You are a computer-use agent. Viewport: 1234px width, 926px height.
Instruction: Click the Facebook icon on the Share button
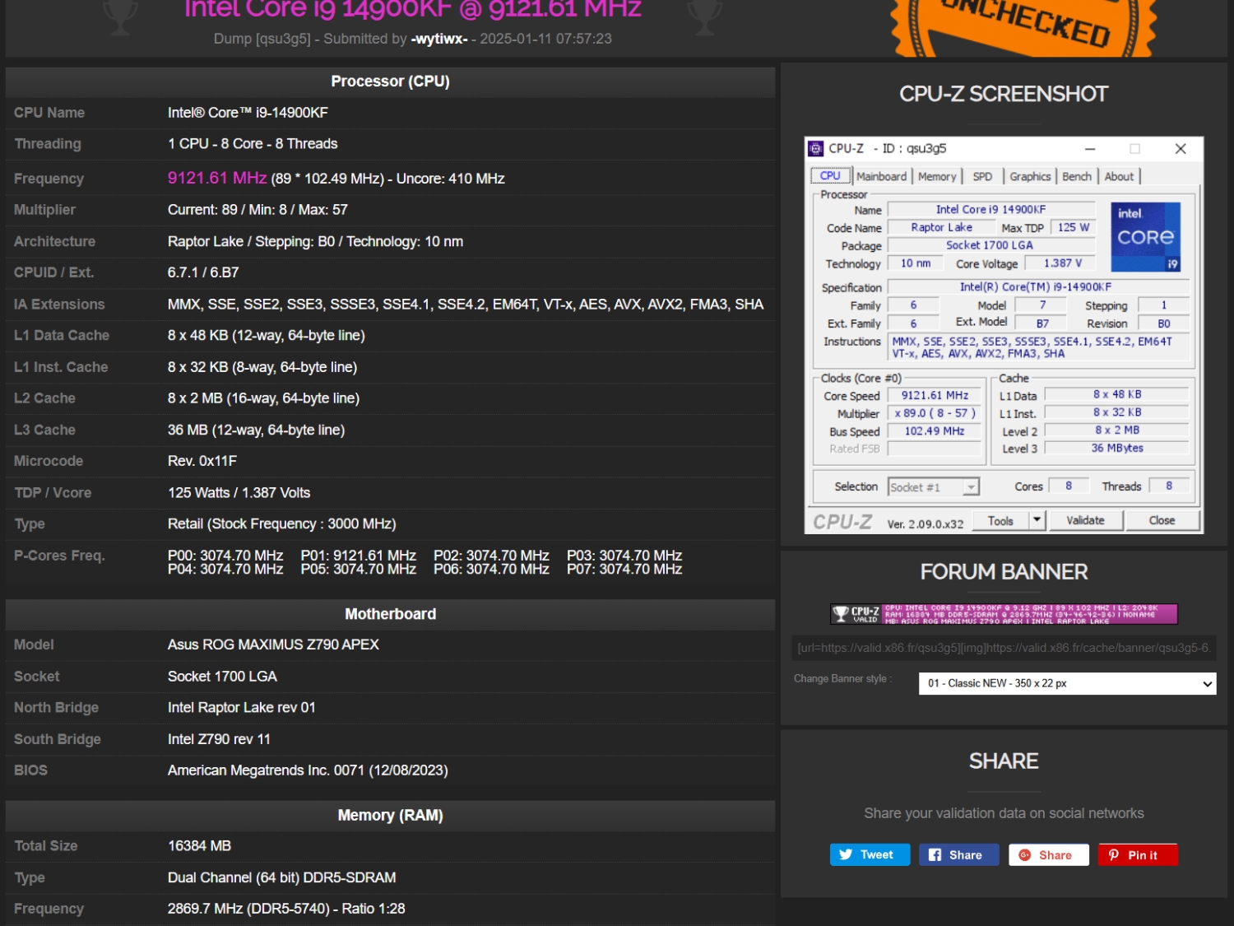point(937,854)
